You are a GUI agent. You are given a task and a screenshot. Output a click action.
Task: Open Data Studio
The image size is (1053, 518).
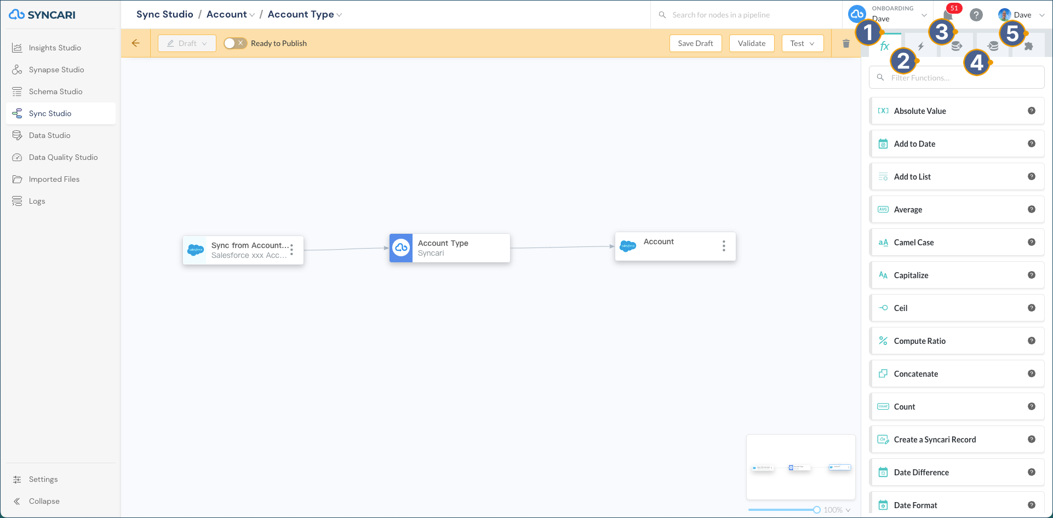(60, 135)
